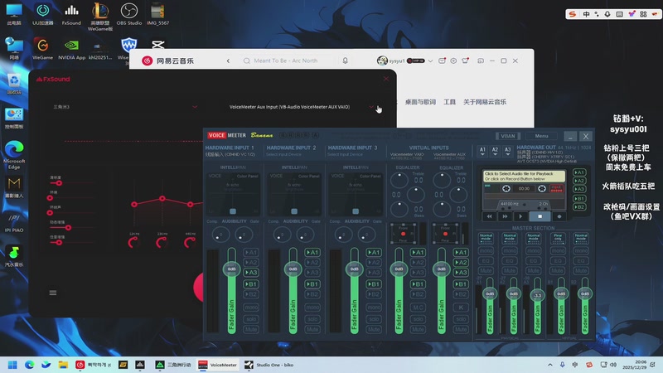Open NVIDIA App desktop icon
663x373 pixels.
[71, 48]
